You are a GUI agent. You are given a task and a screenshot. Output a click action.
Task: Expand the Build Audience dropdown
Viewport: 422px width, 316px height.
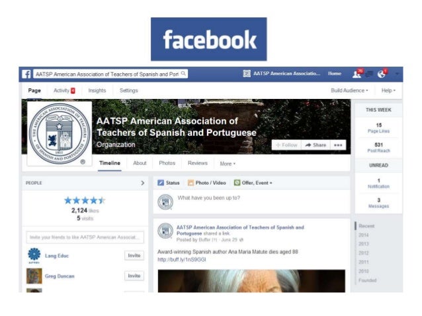[349, 90]
